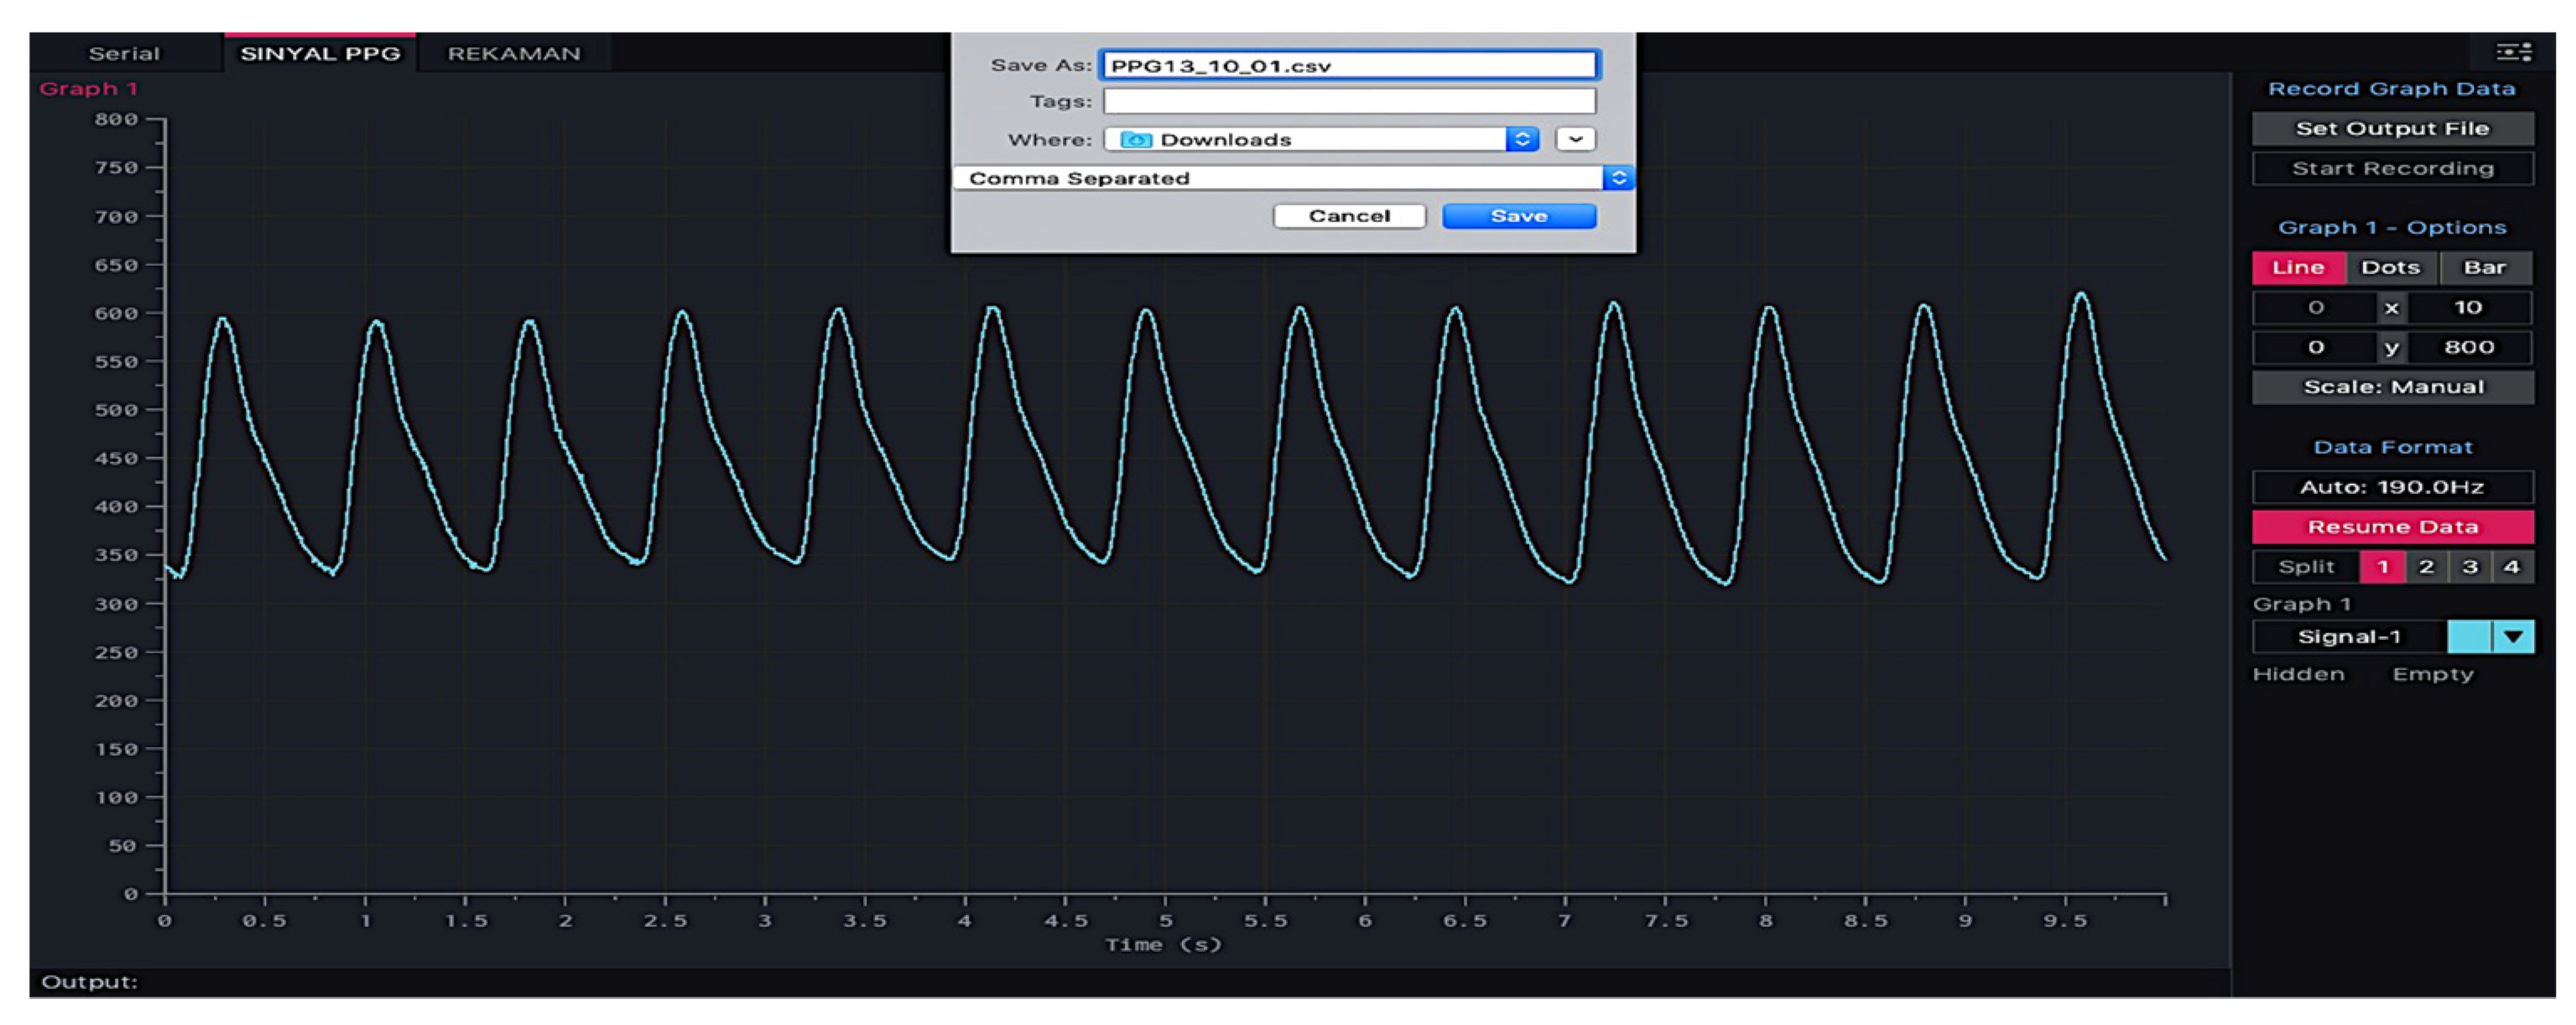The image size is (2576, 1025).
Task: Open the Where location popup stepper
Action: coord(1522,140)
